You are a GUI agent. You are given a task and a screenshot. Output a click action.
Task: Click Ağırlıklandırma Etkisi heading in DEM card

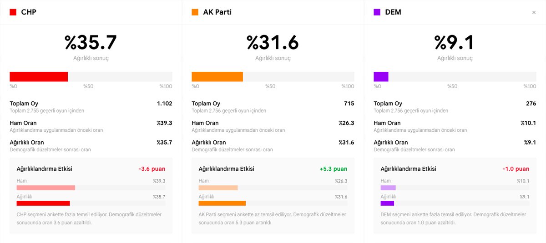tap(409, 169)
